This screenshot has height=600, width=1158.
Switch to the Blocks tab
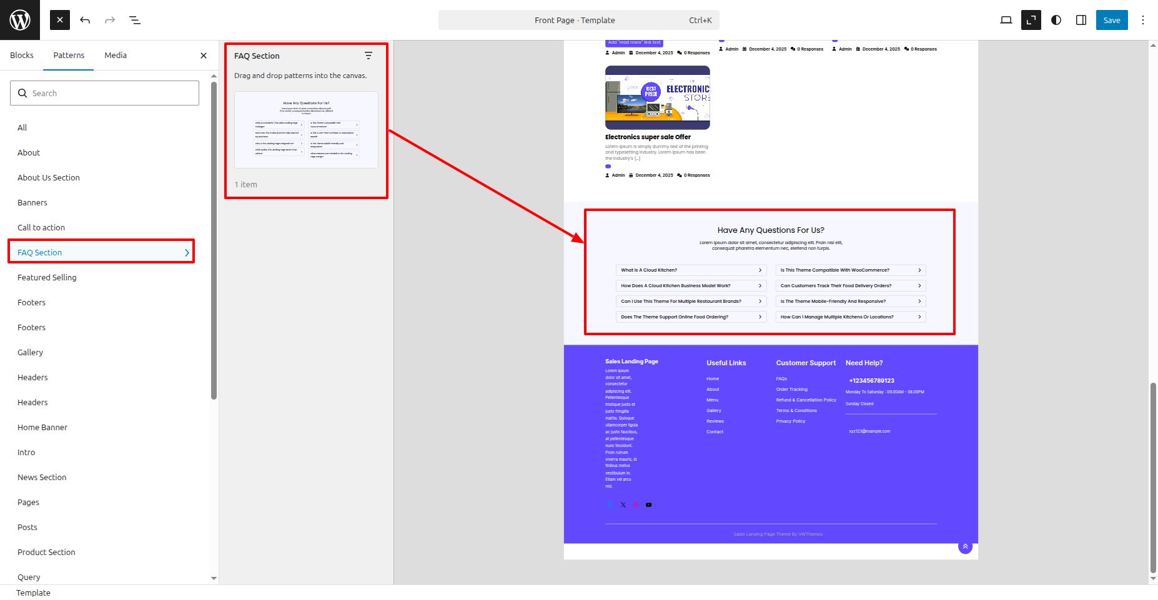click(x=22, y=56)
